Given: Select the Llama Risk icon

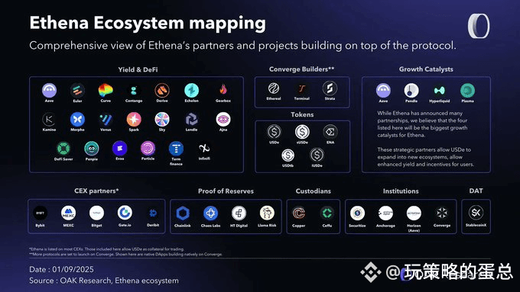Looking at the screenshot, I should [x=267, y=213].
